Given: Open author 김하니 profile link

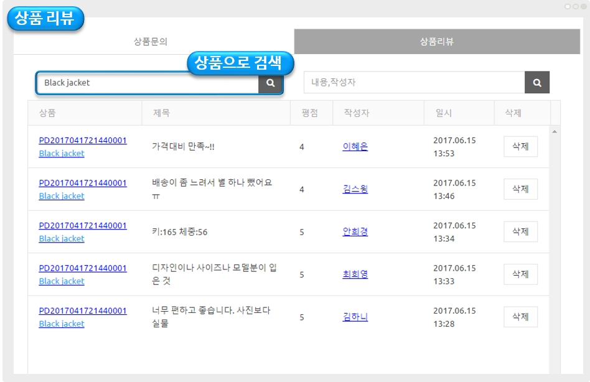Looking at the screenshot, I should click(x=355, y=317).
